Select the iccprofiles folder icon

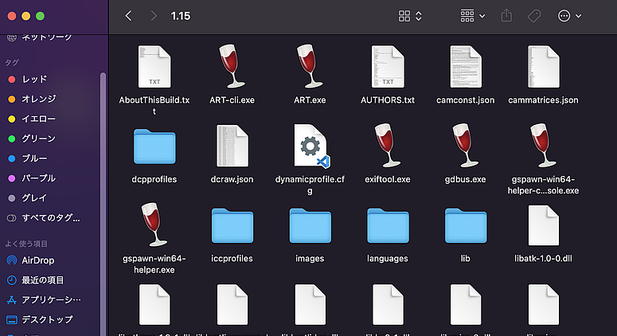coord(232,225)
